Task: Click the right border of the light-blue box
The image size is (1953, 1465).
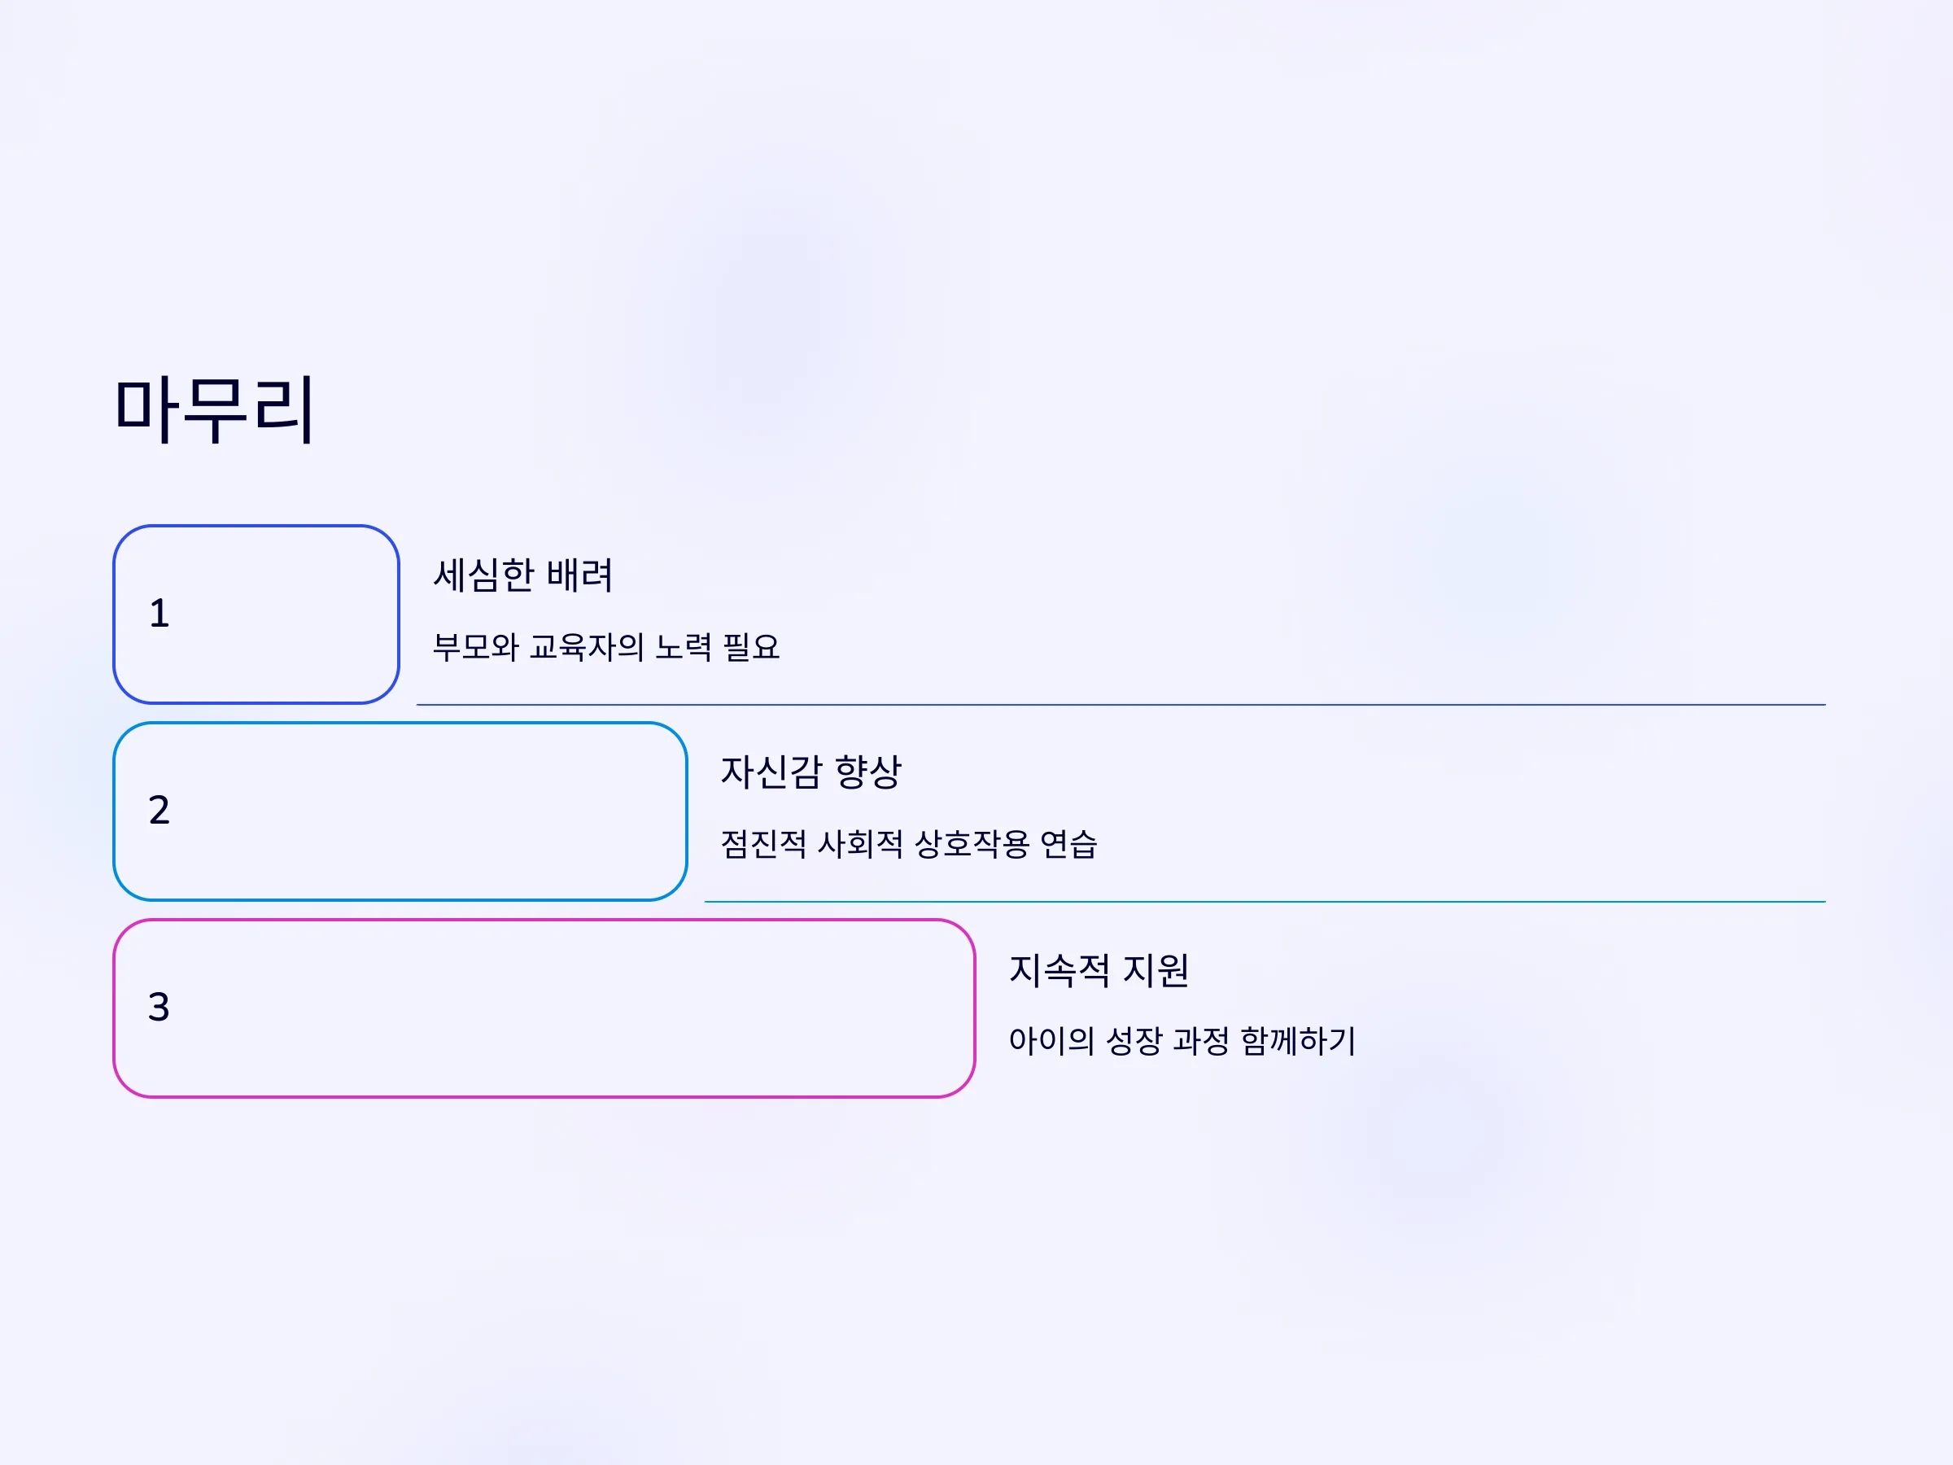Action: [686, 812]
